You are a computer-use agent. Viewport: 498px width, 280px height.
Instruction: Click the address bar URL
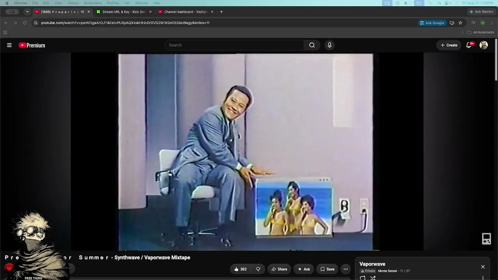pos(125,23)
